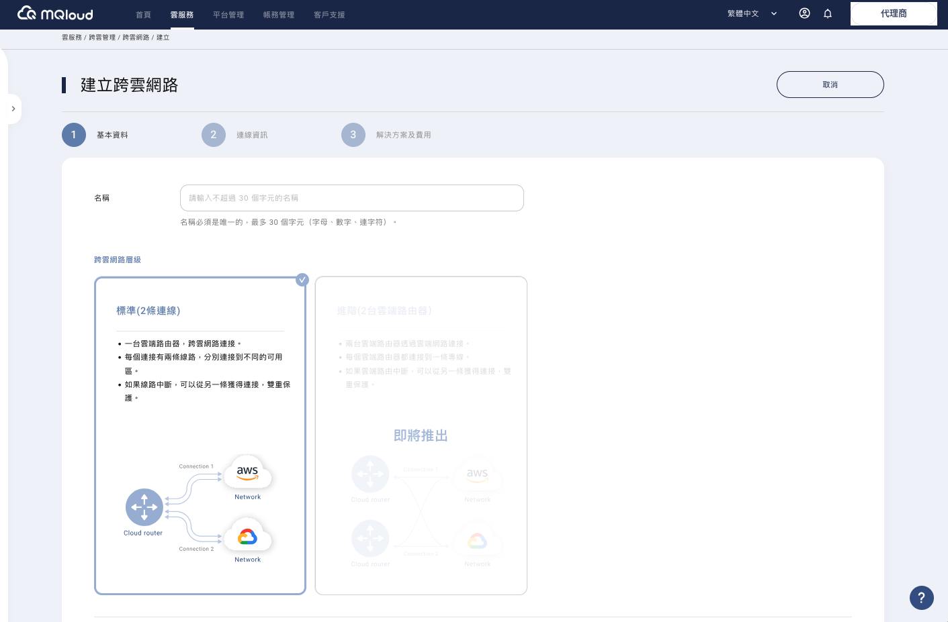The width and height of the screenshot is (948, 622).
Task: Expand the collapsed left sidebar arrow
Action: click(x=13, y=109)
